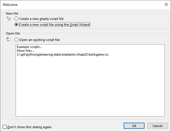Click the Cancel button
The width and height of the screenshot is (171, 132).
click(157, 126)
